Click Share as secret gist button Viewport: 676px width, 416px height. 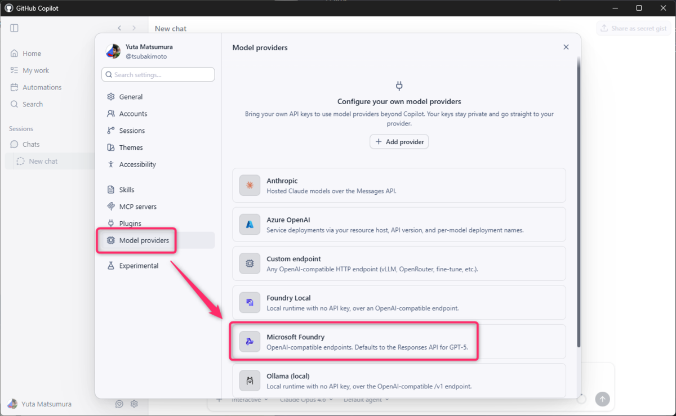coord(634,28)
